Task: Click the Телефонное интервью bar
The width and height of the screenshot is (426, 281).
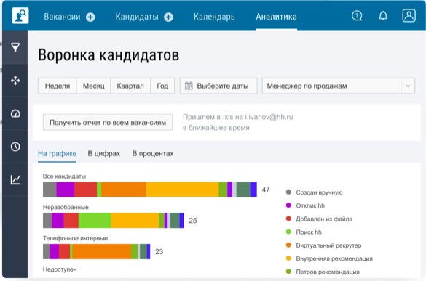Action: tap(96, 251)
